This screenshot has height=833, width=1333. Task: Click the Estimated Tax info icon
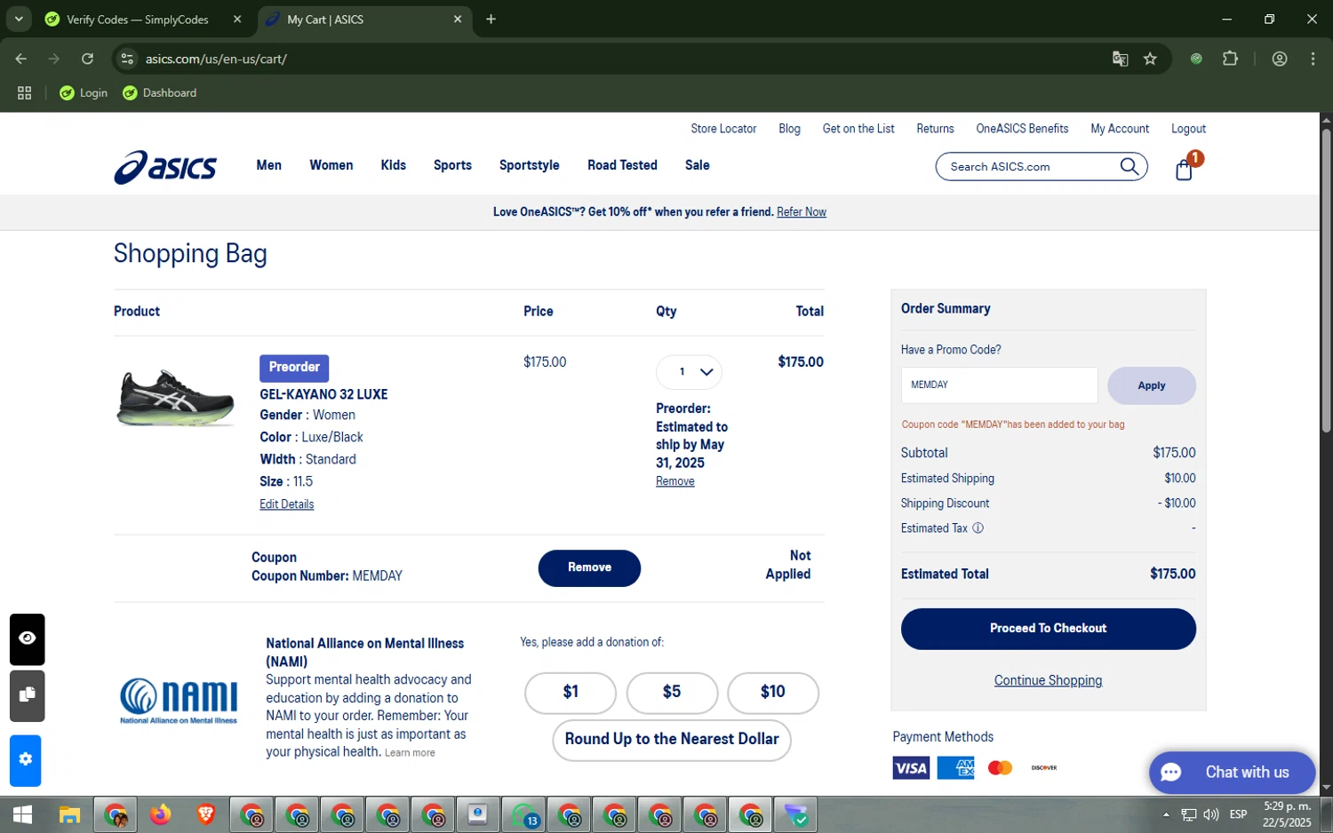coord(978,528)
